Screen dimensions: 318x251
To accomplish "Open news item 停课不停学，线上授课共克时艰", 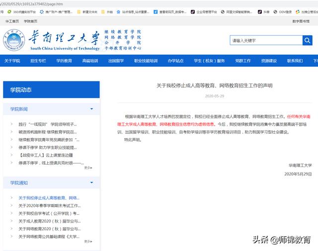I will pos(51,163).
